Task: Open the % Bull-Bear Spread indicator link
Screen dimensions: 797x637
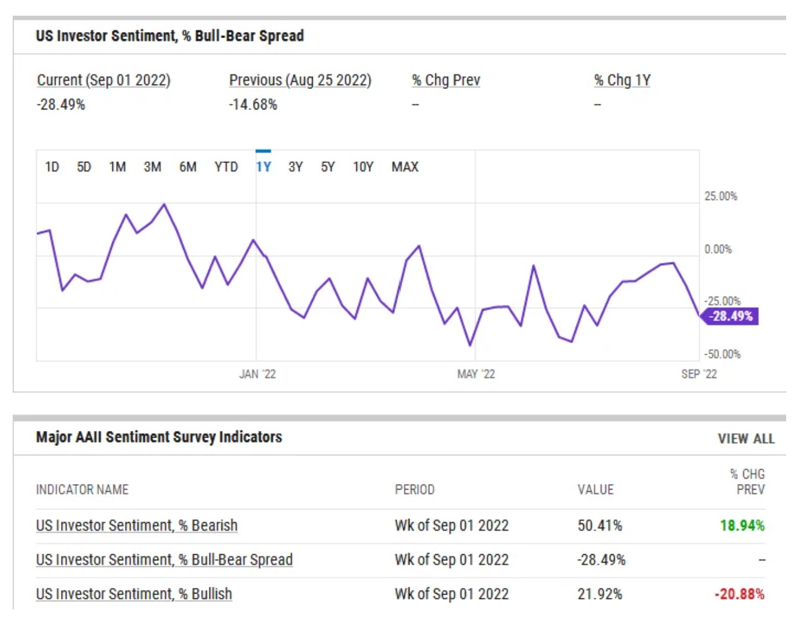Action: coord(164,560)
